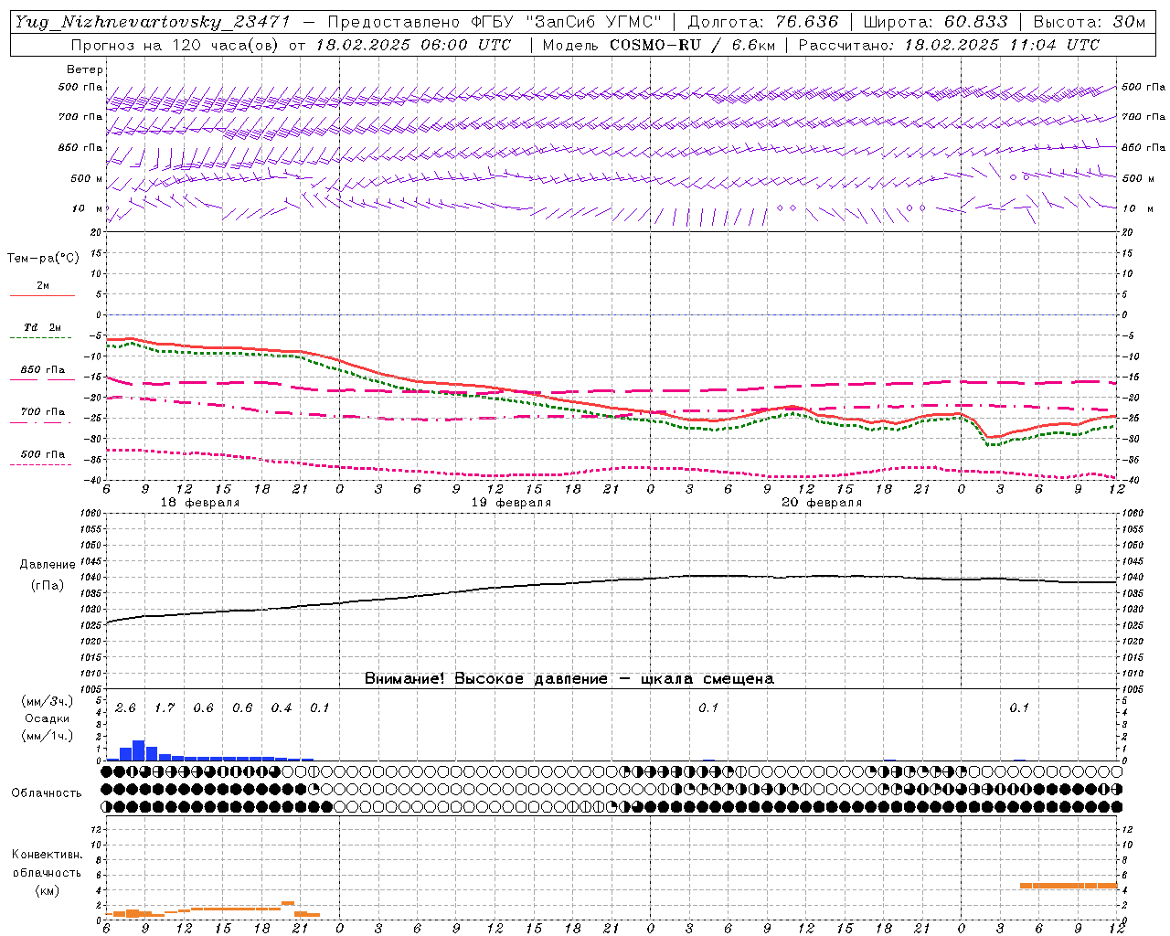Image resolution: width=1170 pixels, height=936 pixels.
Task: Click the tallest blue precipitation bar
Action: click(139, 750)
